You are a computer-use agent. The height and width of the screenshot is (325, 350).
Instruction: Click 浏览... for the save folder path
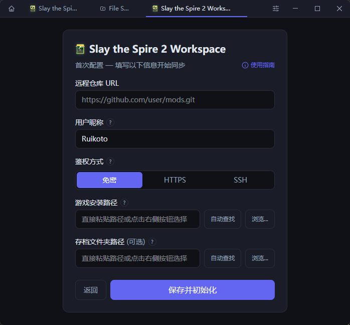click(260, 258)
